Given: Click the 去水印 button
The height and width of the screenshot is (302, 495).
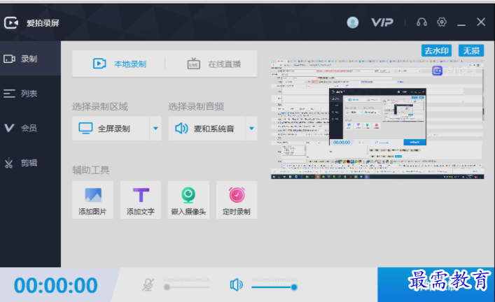Looking at the screenshot, I should tap(437, 50).
